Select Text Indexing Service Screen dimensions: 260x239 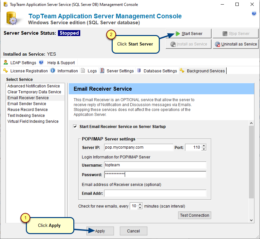tap(35, 116)
